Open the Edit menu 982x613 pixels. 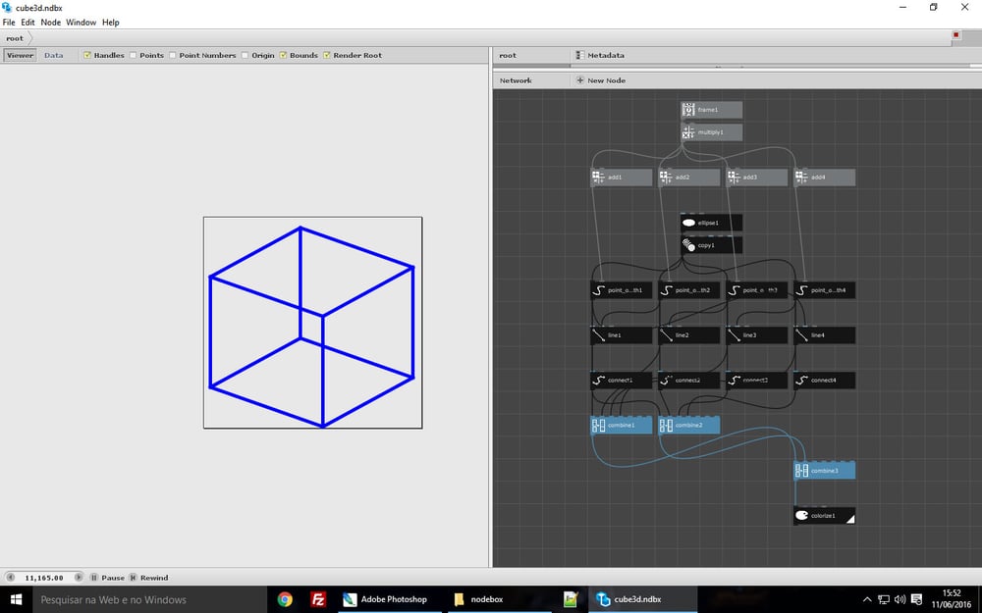(28, 22)
